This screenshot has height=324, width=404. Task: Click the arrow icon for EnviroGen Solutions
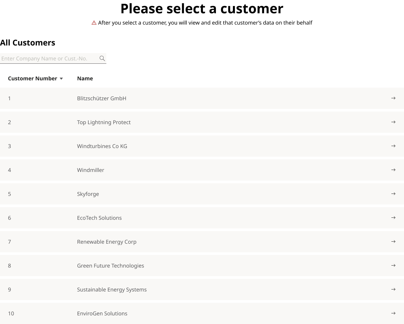pos(393,313)
